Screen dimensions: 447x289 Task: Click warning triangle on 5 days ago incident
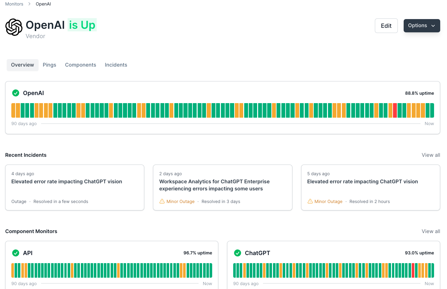click(x=310, y=201)
